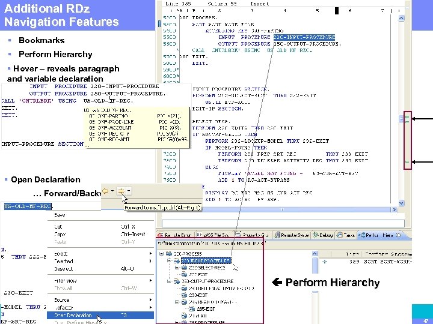Screen dimensions: 433x324
Task: Click the Property Group tab icon
Action: click(238, 235)
